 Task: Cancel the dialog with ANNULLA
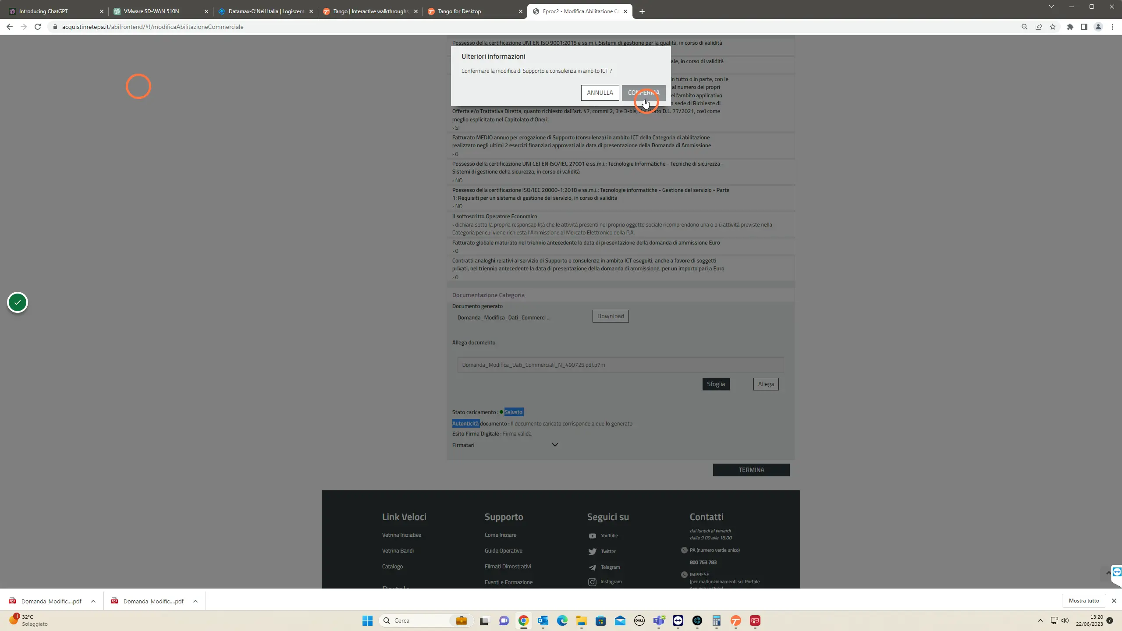click(x=600, y=92)
